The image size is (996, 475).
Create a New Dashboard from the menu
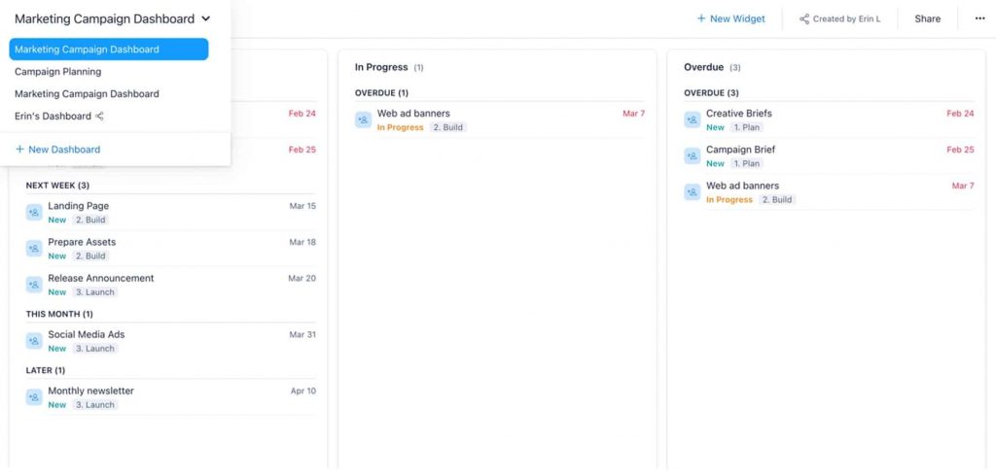[57, 150]
